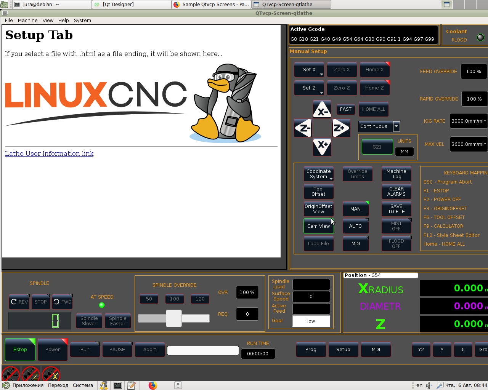Click SAVE TO FILE button
The height and width of the screenshot is (390, 488).
pos(396,209)
